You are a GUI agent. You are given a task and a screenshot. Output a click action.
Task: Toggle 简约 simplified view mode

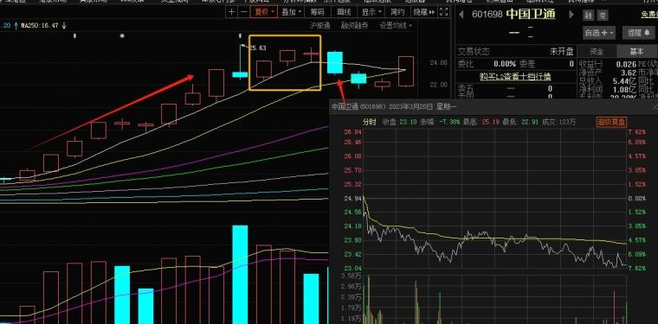pos(397,12)
